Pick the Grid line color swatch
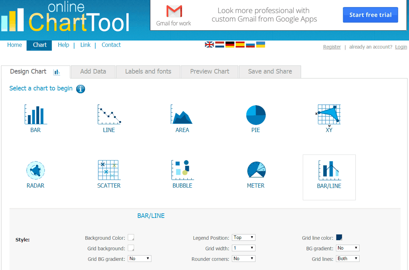 point(339,237)
